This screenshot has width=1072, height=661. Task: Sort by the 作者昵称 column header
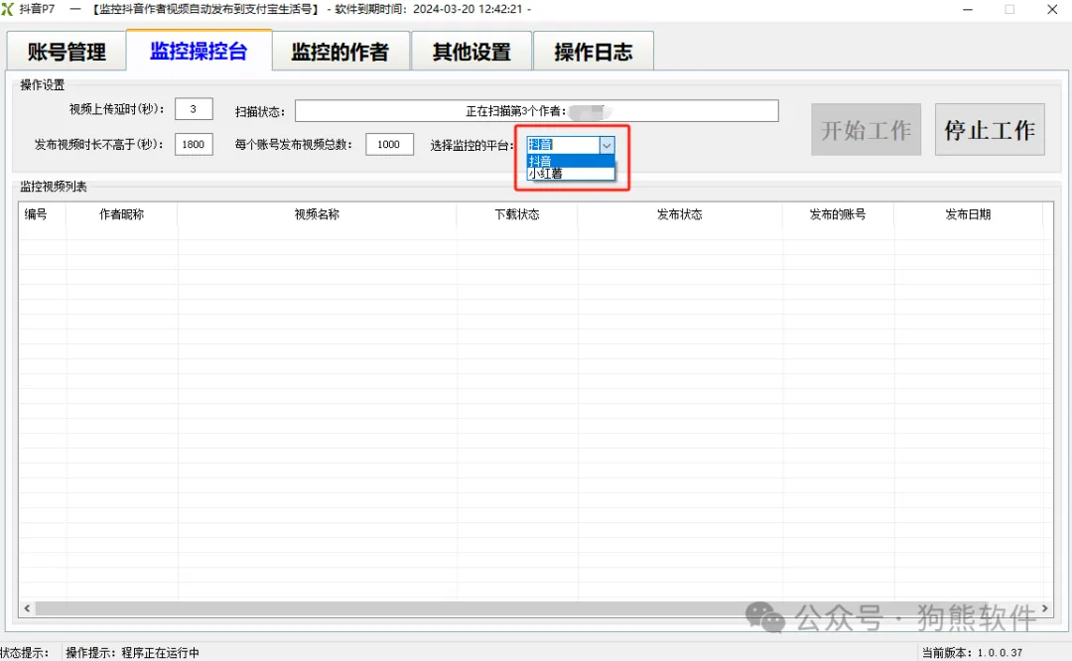pyautogui.click(x=122, y=214)
